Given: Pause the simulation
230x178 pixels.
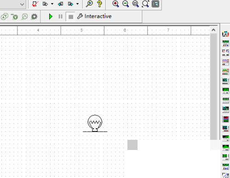Looking at the screenshot, I should point(61,17).
